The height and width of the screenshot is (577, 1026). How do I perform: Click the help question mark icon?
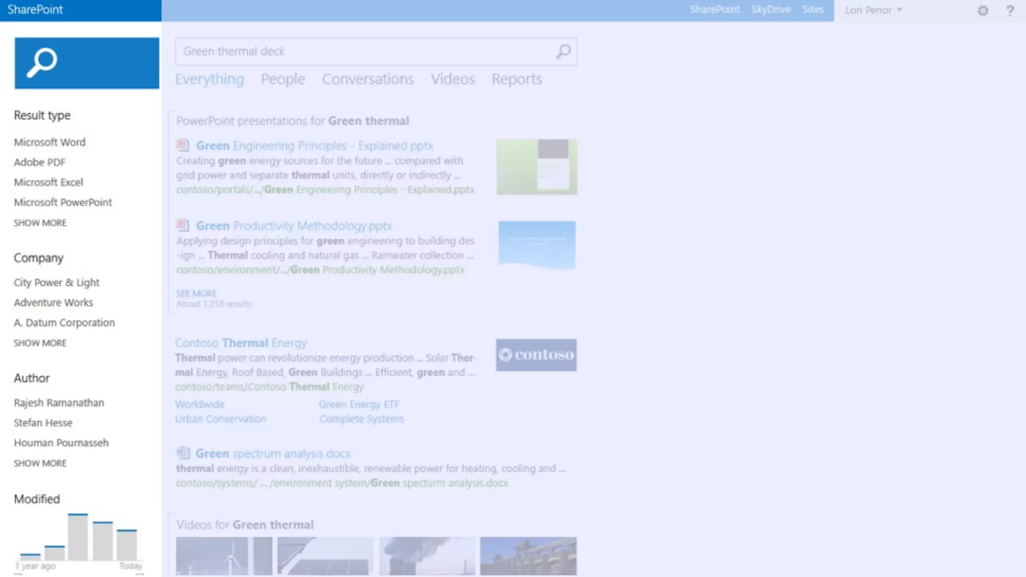[1010, 11]
